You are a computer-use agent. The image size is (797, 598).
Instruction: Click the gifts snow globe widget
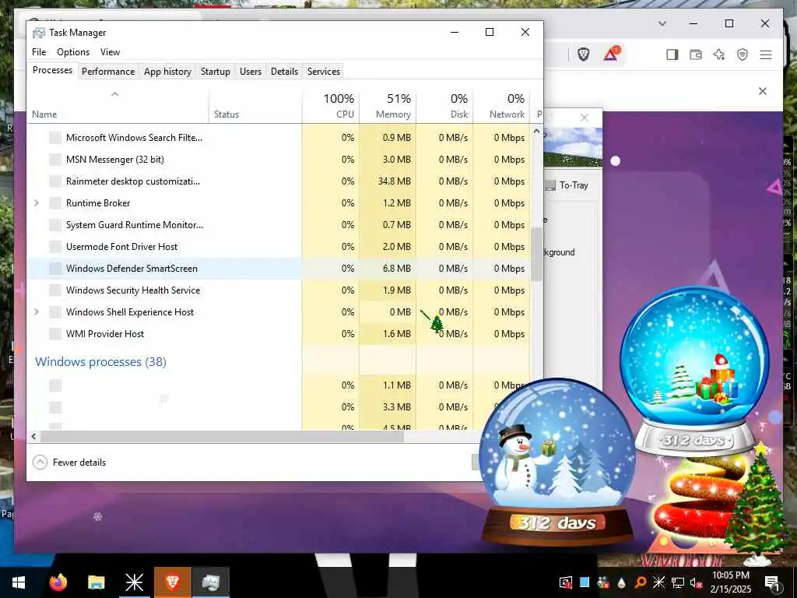point(695,371)
